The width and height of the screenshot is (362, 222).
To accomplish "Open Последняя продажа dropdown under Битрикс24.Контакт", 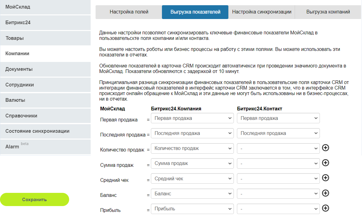I will pos(278,133).
